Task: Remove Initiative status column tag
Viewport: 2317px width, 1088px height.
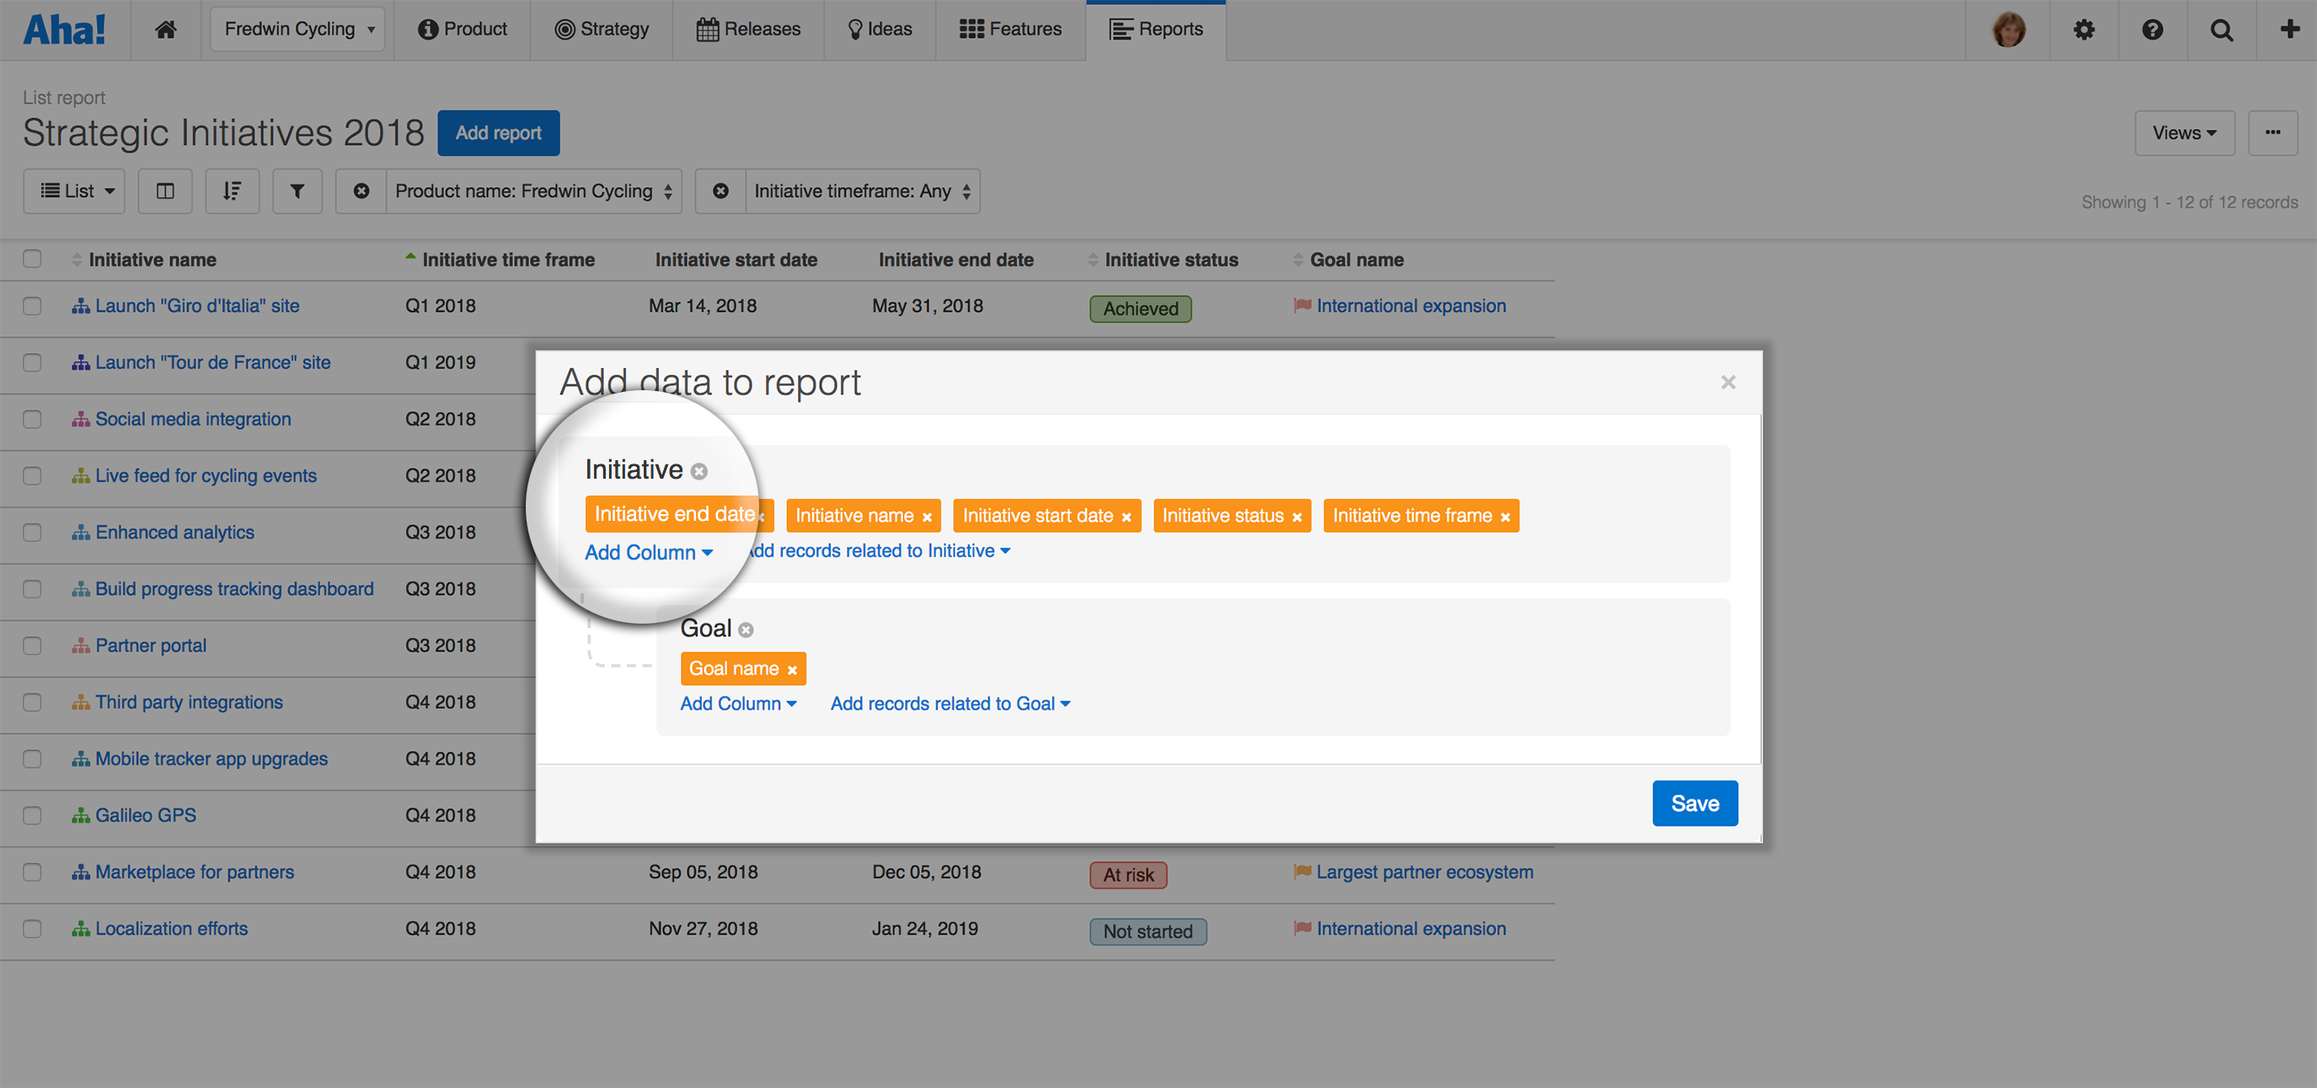Action: point(1296,517)
